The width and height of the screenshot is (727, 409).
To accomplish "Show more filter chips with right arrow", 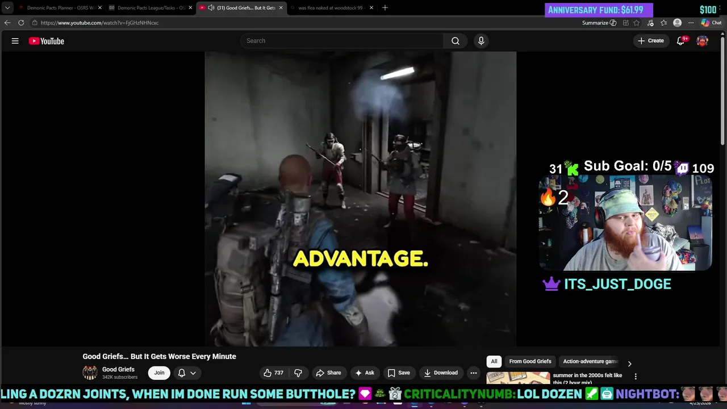I will click(x=629, y=364).
